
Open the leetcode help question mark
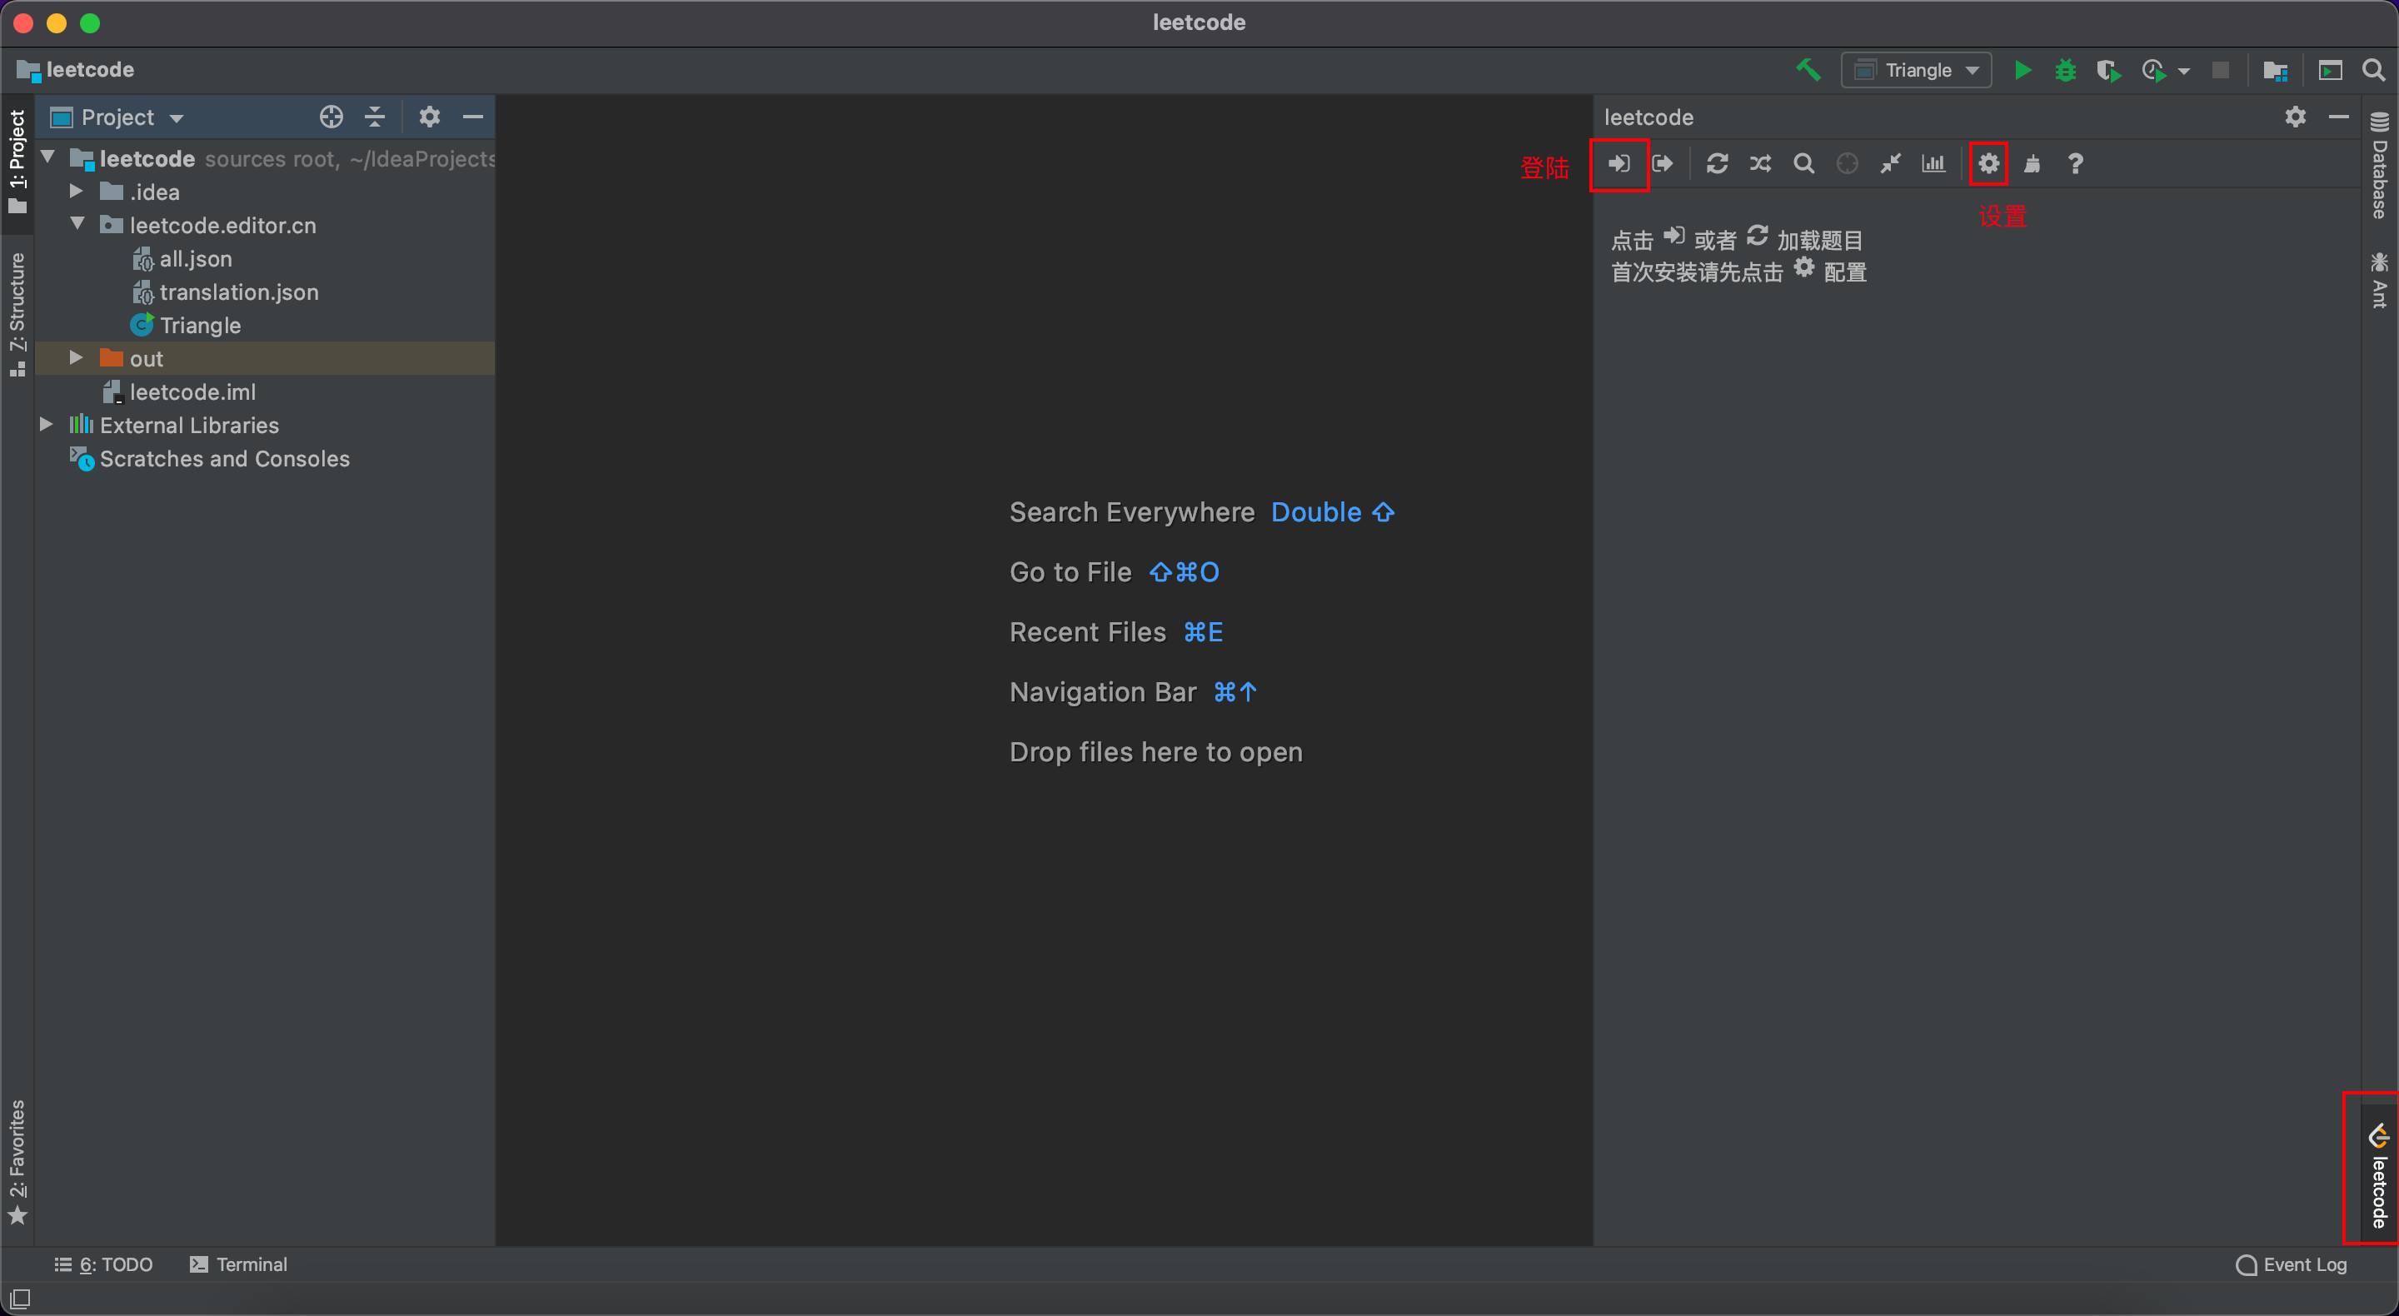[x=2075, y=164]
